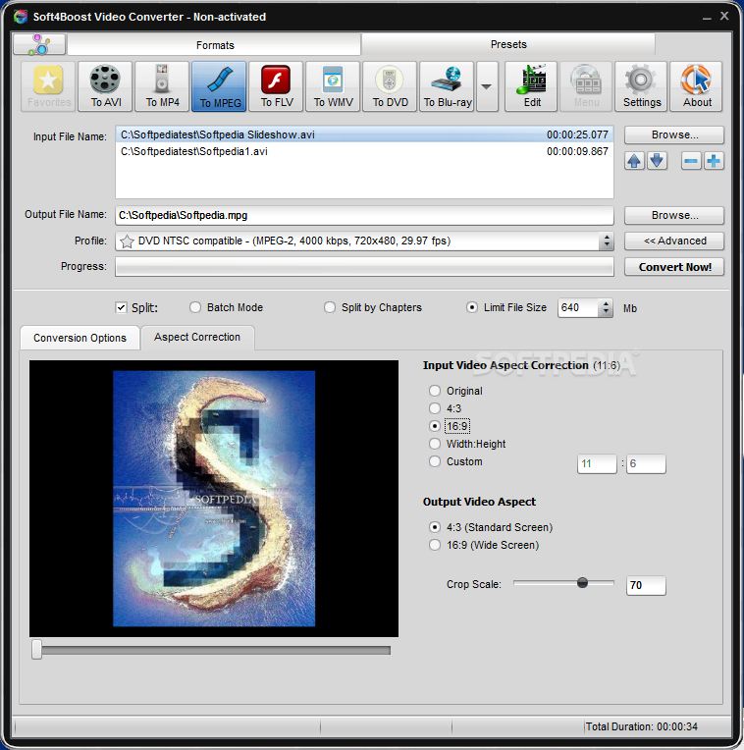Toggle the Split checkbox

coord(122,307)
